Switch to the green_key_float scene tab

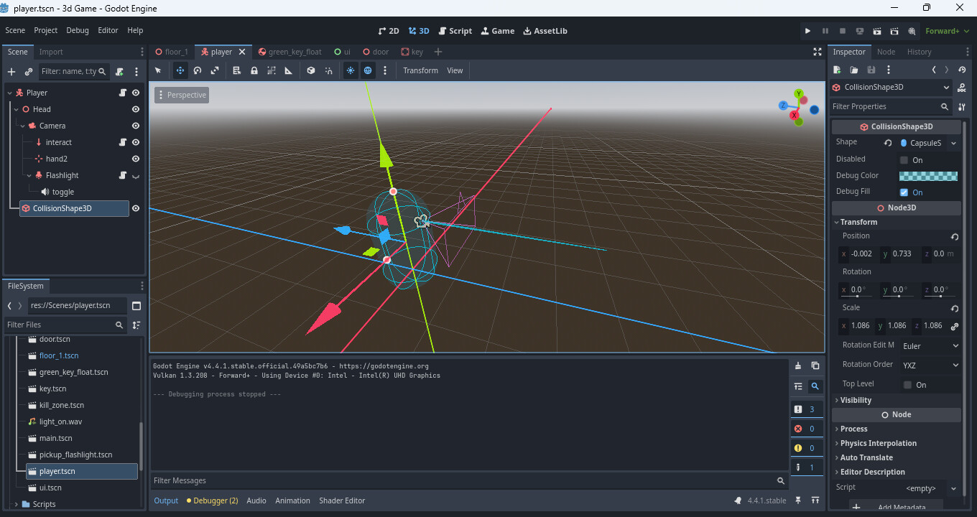coord(290,52)
